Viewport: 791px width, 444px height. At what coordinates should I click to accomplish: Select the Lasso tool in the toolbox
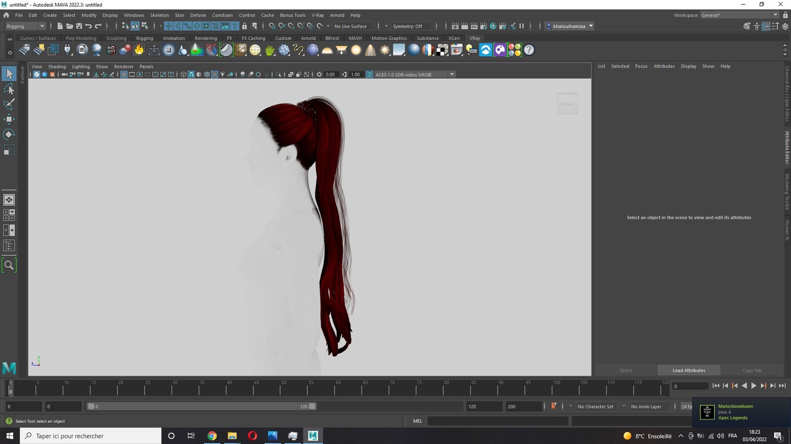point(9,89)
